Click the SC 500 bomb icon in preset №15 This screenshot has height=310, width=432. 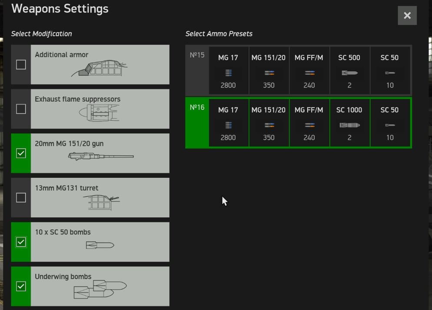349,73
